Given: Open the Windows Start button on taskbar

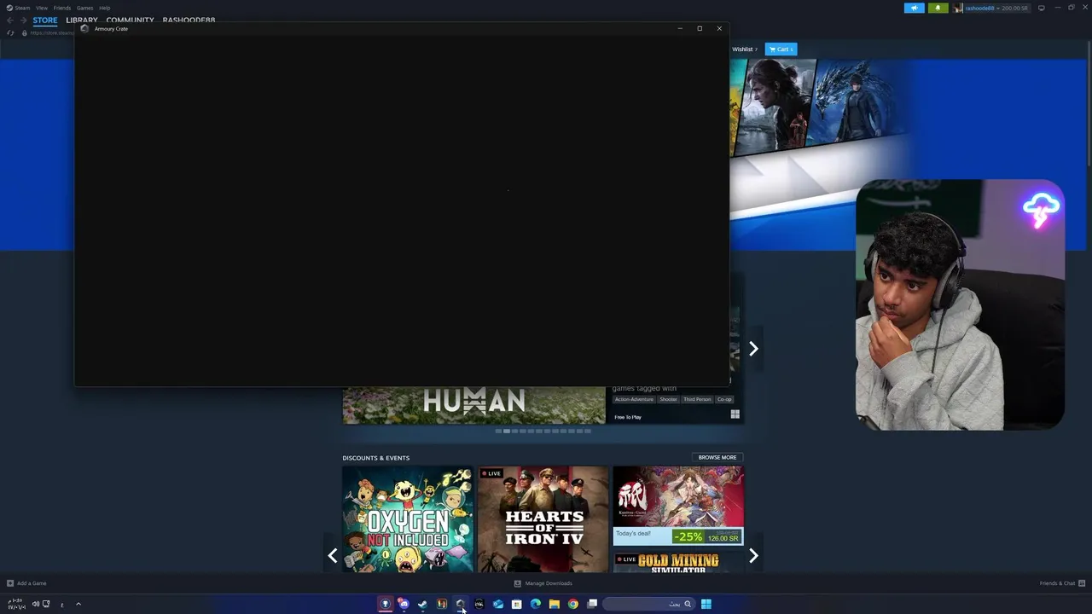Looking at the screenshot, I should pos(706,604).
